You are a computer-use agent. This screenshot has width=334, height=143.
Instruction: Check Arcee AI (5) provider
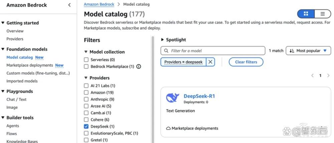point(86,106)
